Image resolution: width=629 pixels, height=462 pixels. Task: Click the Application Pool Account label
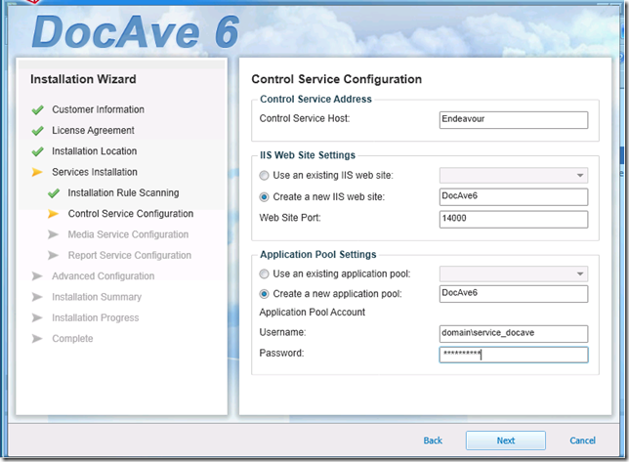(313, 312)
